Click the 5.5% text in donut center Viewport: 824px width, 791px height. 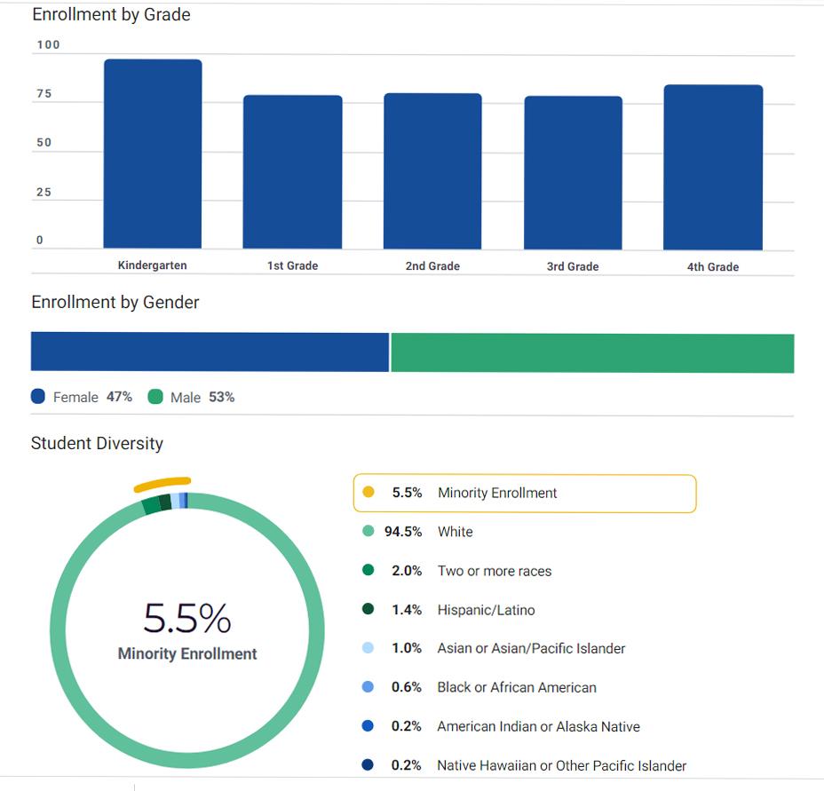point(187,619)
